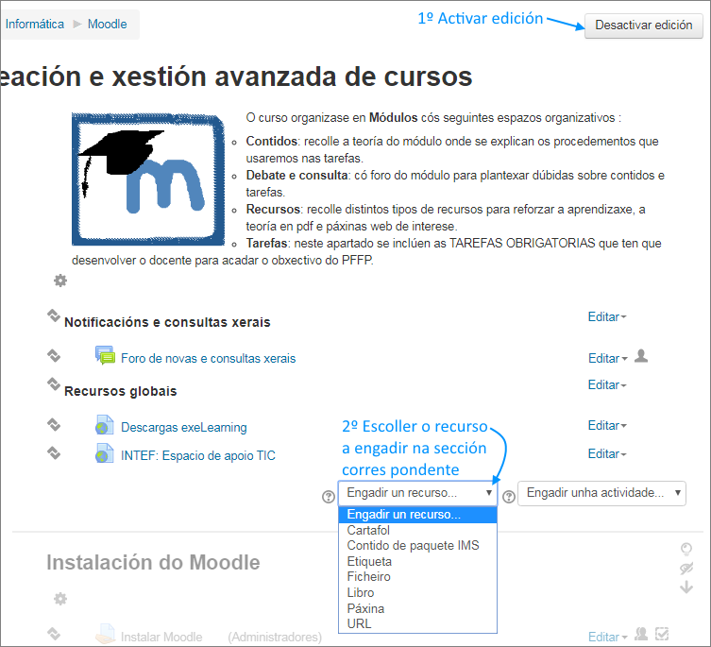Click move handle for Foro de novas
The width and height of the screenshot is (711, 647).
pyautogui.click(x=54, y=356)
